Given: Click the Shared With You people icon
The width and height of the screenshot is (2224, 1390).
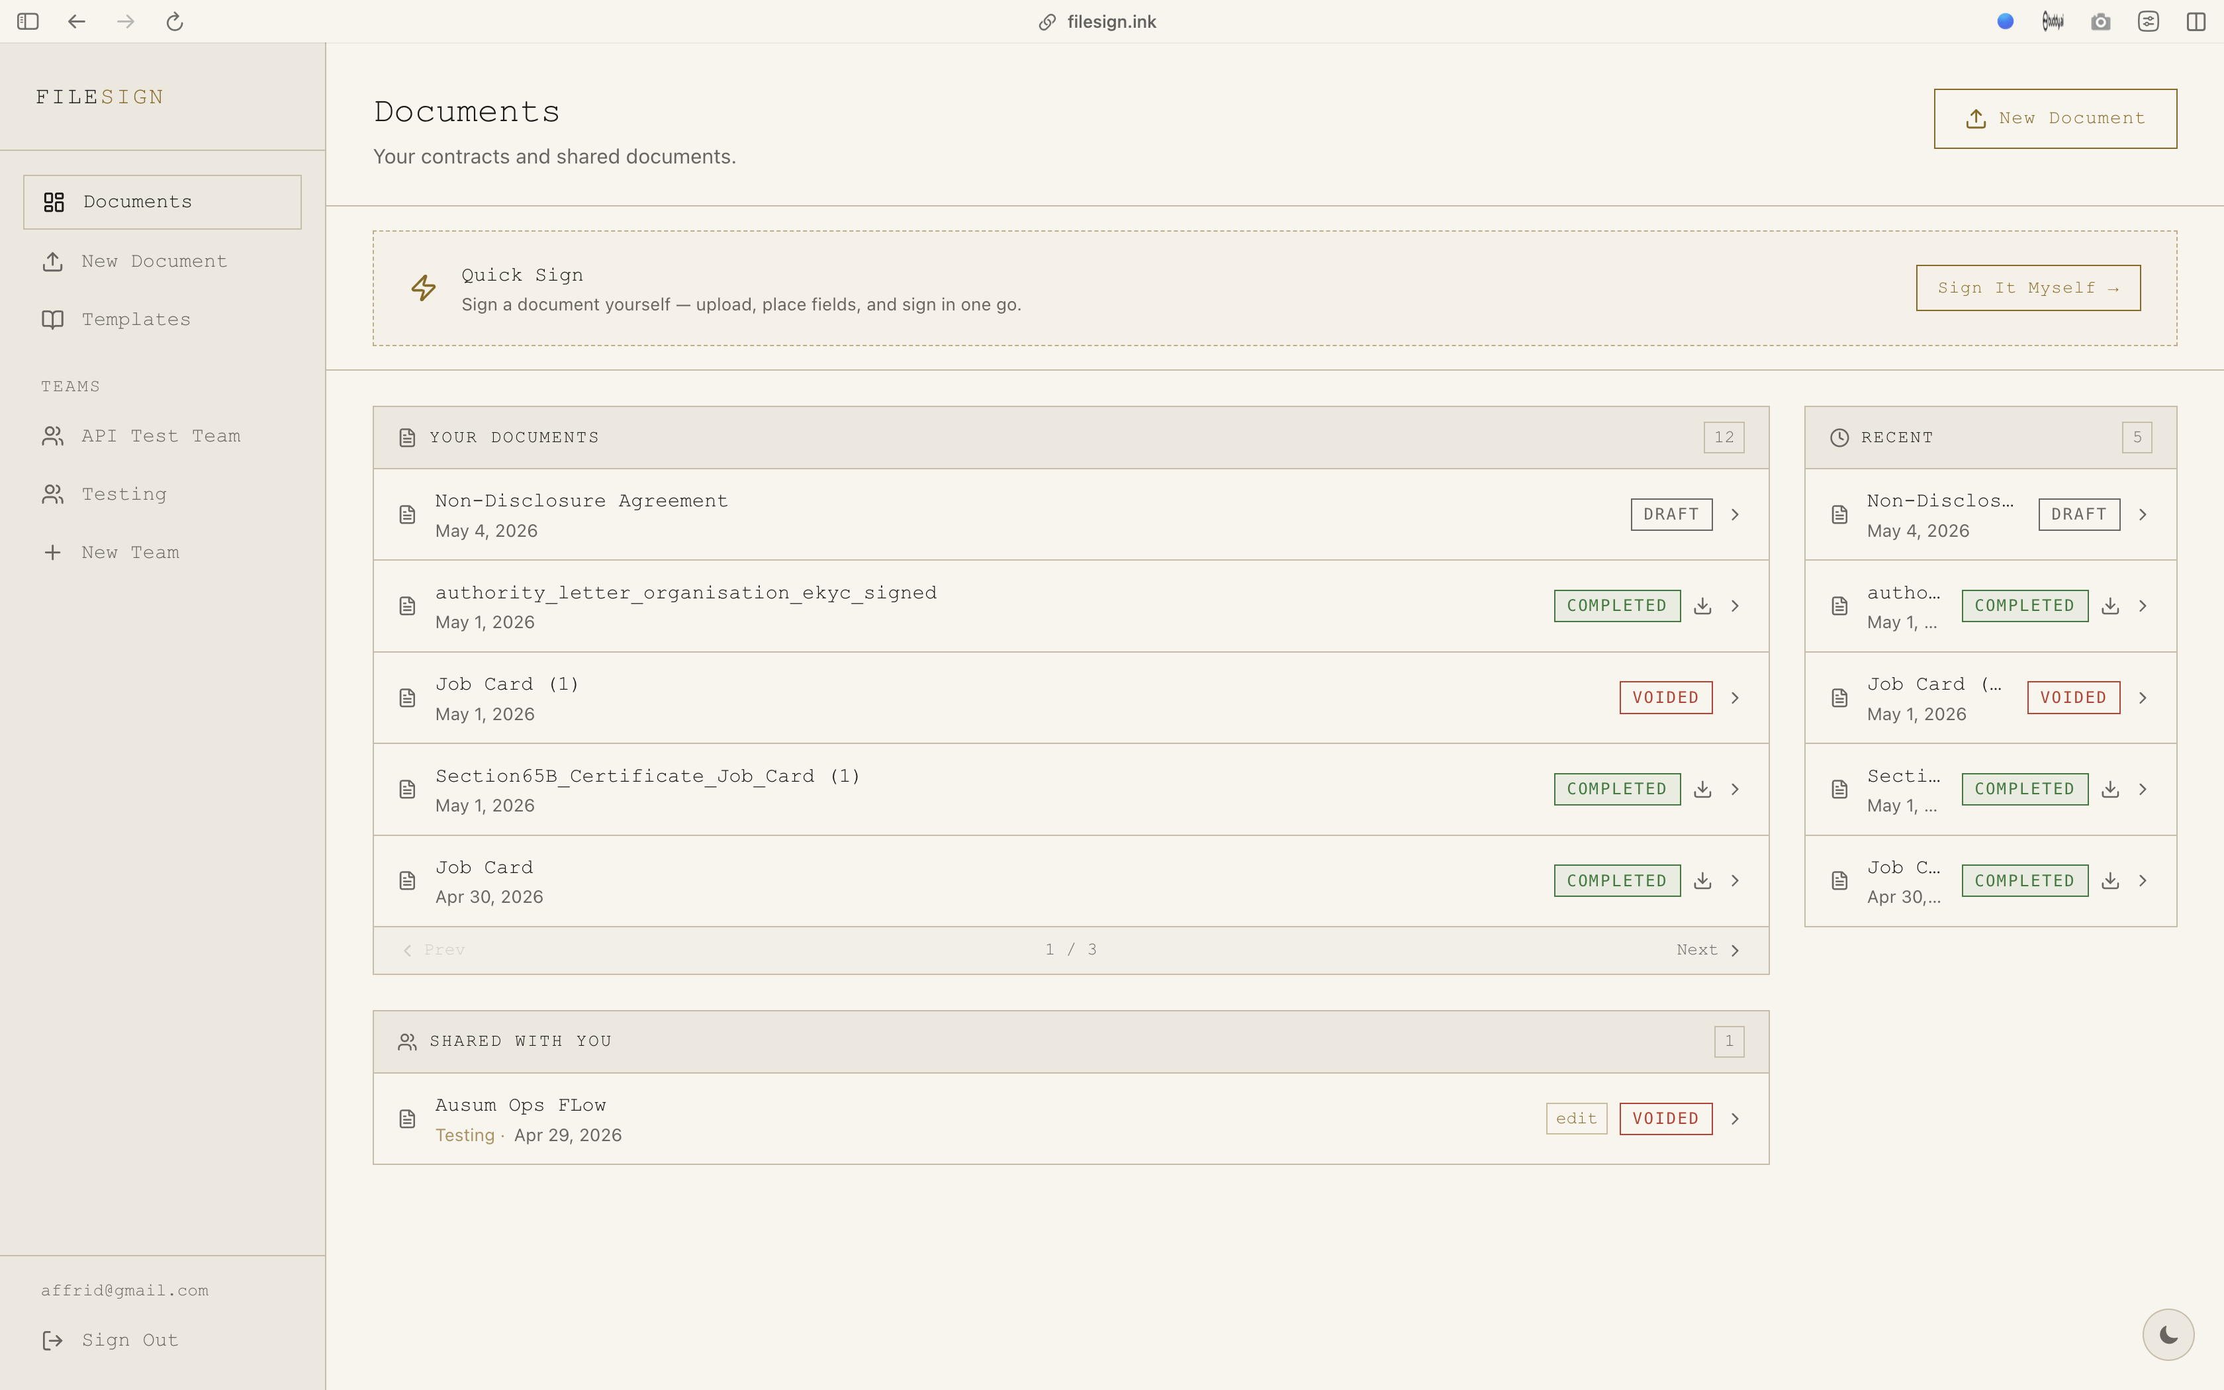Looking at the screenshot, I should [x=407, y=1042].
